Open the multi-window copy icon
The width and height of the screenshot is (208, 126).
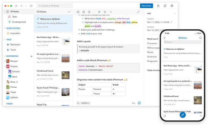pos(165,6)
